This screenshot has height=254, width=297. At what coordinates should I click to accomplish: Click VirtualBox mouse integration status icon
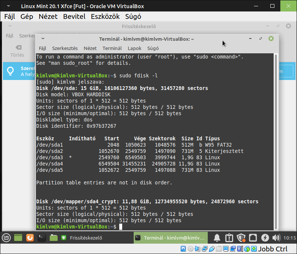coord(247,249)
